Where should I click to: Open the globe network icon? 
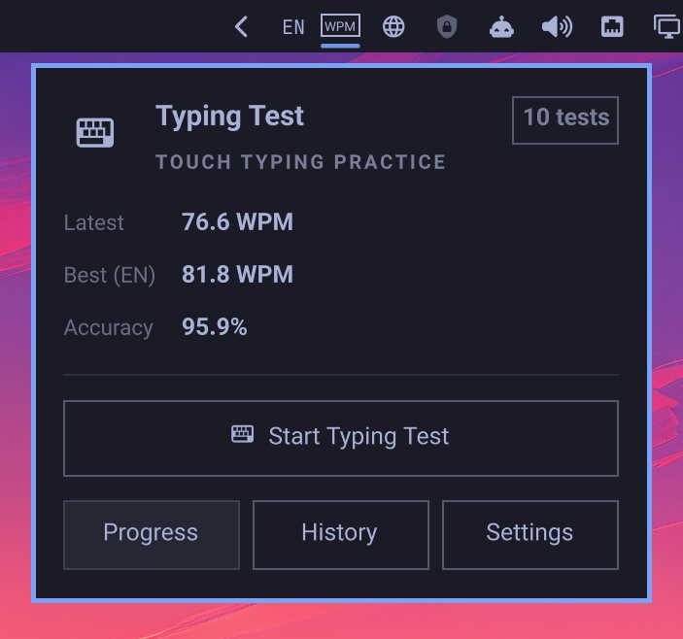pyautogui.click(x=393, y=27)
